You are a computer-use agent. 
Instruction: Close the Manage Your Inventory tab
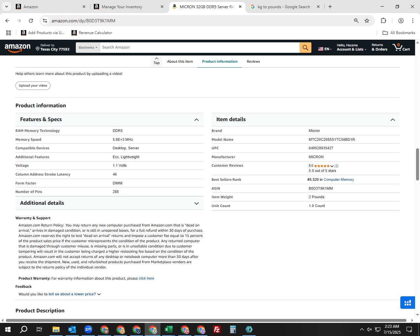162,7
